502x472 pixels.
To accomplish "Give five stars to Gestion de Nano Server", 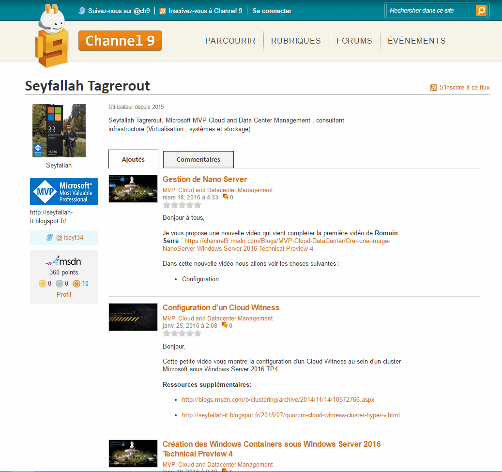I will point(198,204).
